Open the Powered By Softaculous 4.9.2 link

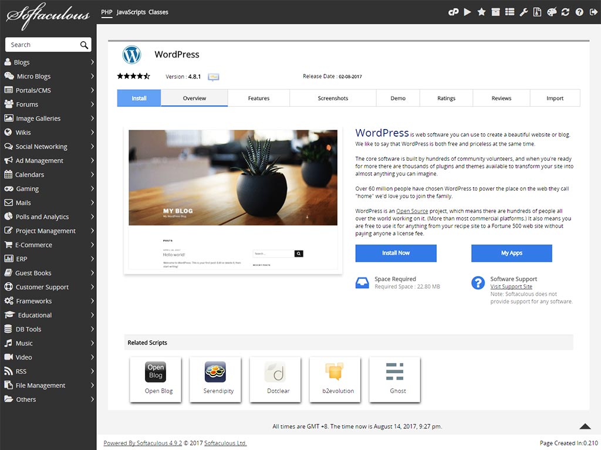(143, 443)
